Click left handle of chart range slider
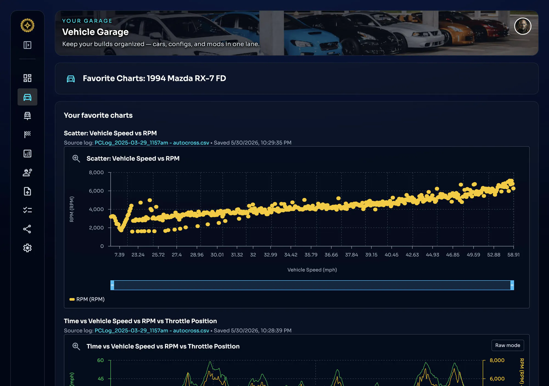The image size is (549, 386). click(x=112, y=285)
